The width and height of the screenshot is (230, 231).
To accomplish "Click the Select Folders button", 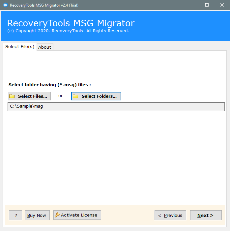I will (x=96, y=96).
